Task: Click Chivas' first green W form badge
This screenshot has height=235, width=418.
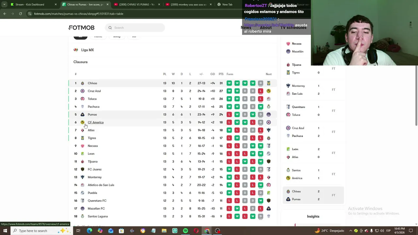Action: pos(229,83)
